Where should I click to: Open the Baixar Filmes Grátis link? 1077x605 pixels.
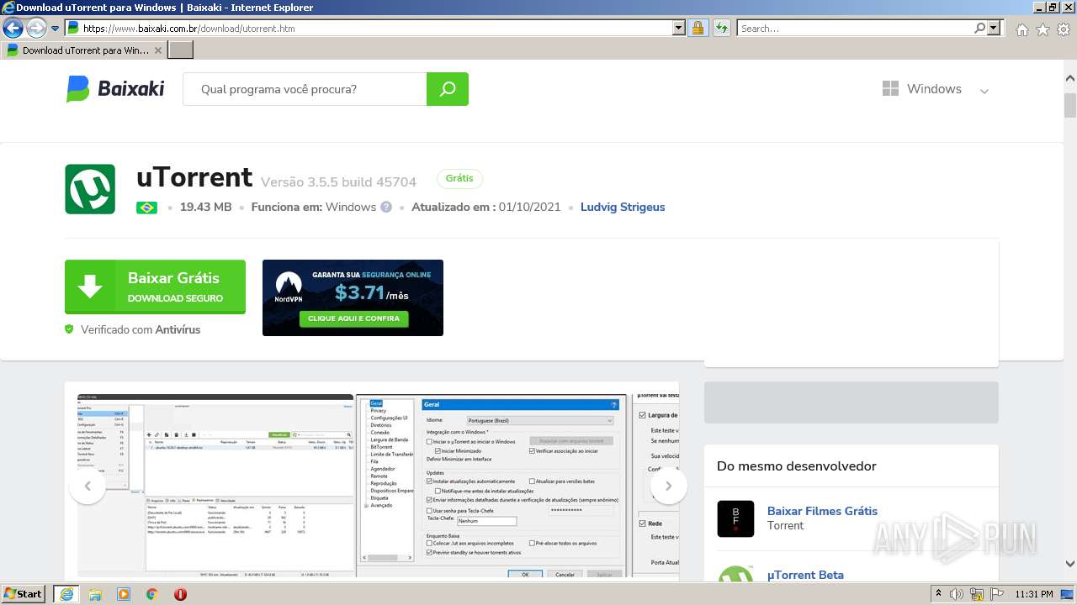822,511
